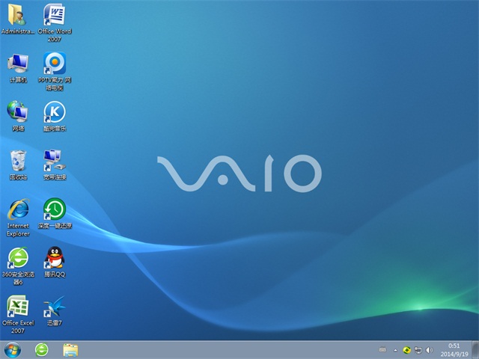Select the Kugou Music (酷狗音乐) shortcut

[54, 112]
